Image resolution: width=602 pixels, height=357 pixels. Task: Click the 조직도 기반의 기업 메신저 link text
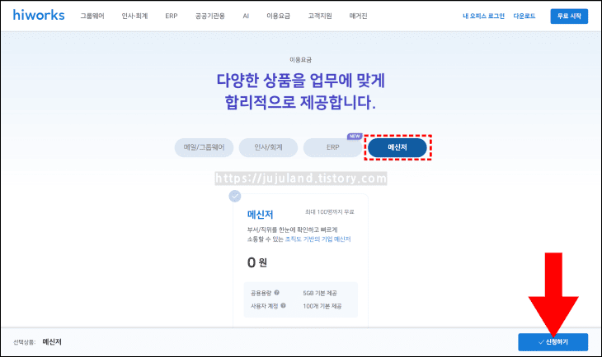point(317,239)
